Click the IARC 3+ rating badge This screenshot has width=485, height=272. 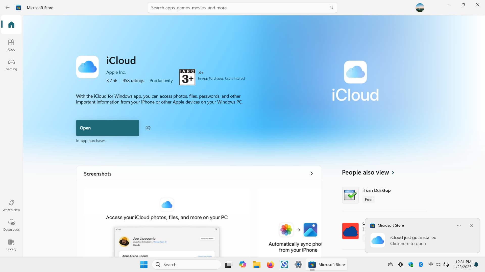coord(187,77)
